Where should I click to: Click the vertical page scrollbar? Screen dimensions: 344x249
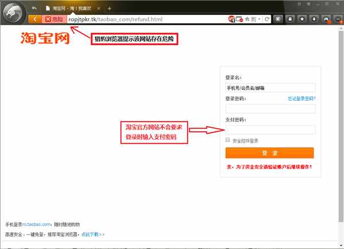pyautogui.click(x=341, y=126)
